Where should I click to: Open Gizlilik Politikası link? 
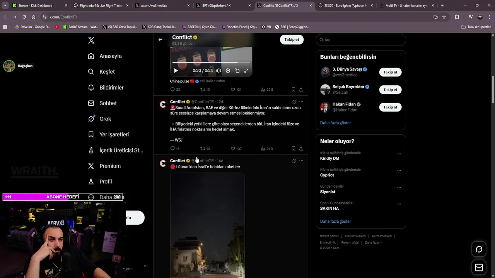(355, 236)
